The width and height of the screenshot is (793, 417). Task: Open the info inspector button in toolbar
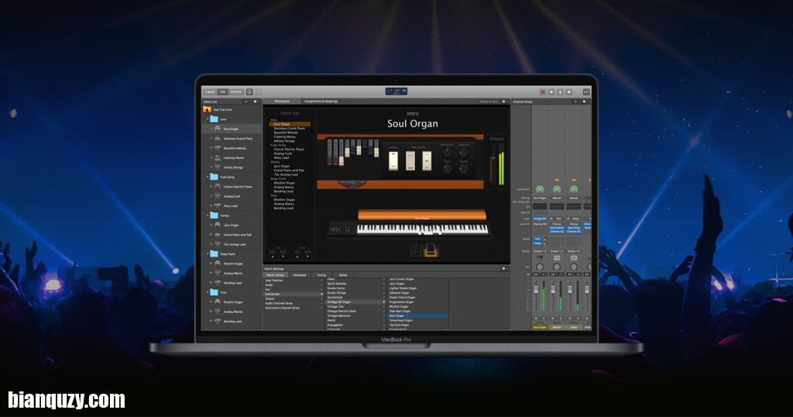(x=249, y=92)
